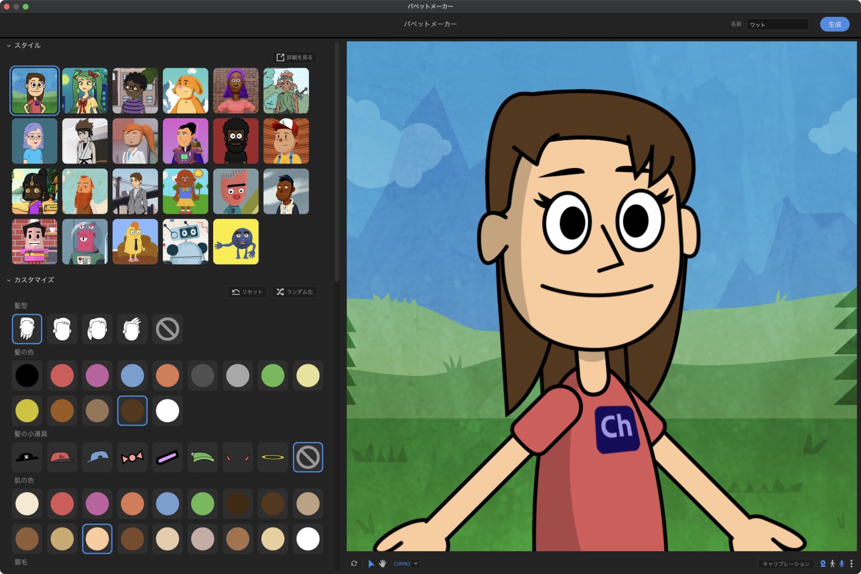Pick the red cap hair accessory
861x574 pixels.
(x=62, y=457)
